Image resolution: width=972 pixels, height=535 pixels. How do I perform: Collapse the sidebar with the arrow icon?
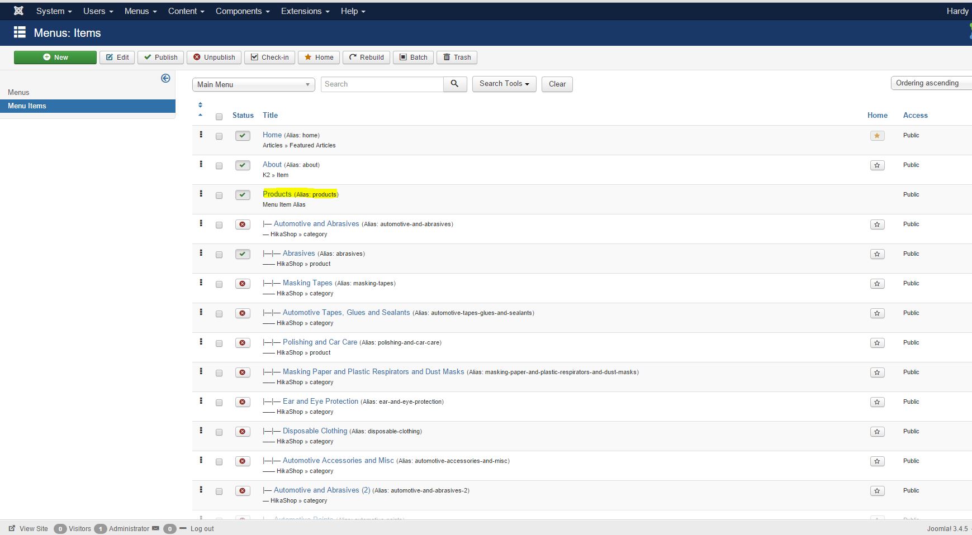click(x=165, y=78)
